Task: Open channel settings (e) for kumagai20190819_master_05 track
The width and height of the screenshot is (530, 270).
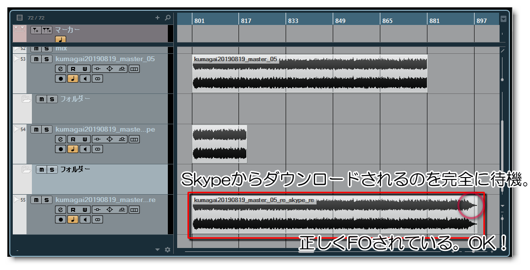Action: [60, 69]
